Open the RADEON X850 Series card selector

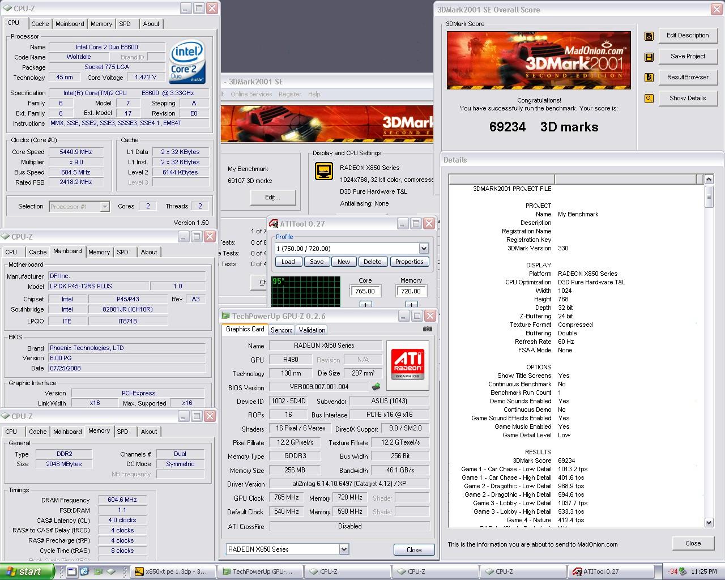click(x=344, y=549)
